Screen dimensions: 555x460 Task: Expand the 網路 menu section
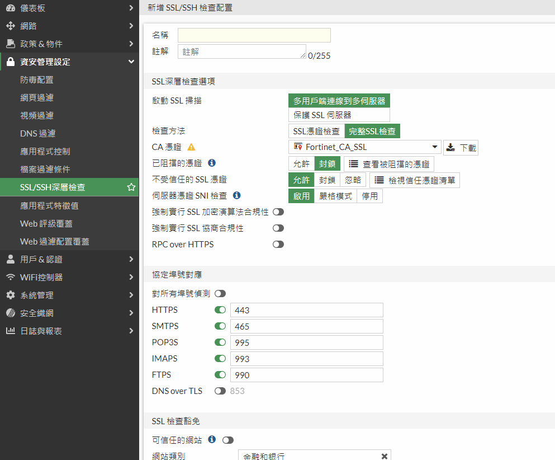coord(69,26)
